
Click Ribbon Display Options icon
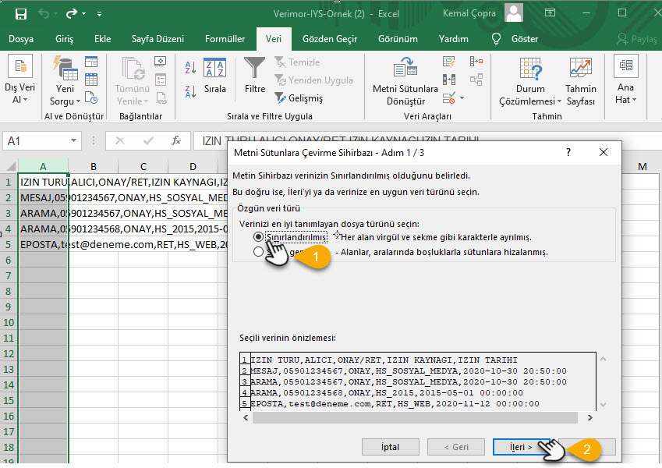[x=550, y=13]
